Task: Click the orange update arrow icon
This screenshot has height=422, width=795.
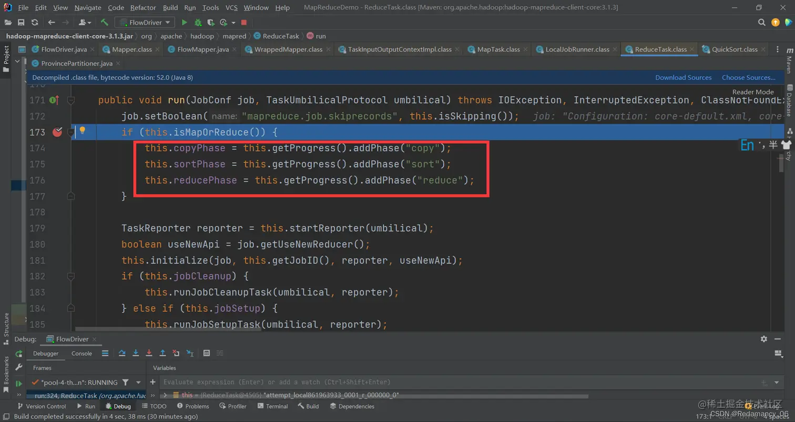Action: [775, 23]
